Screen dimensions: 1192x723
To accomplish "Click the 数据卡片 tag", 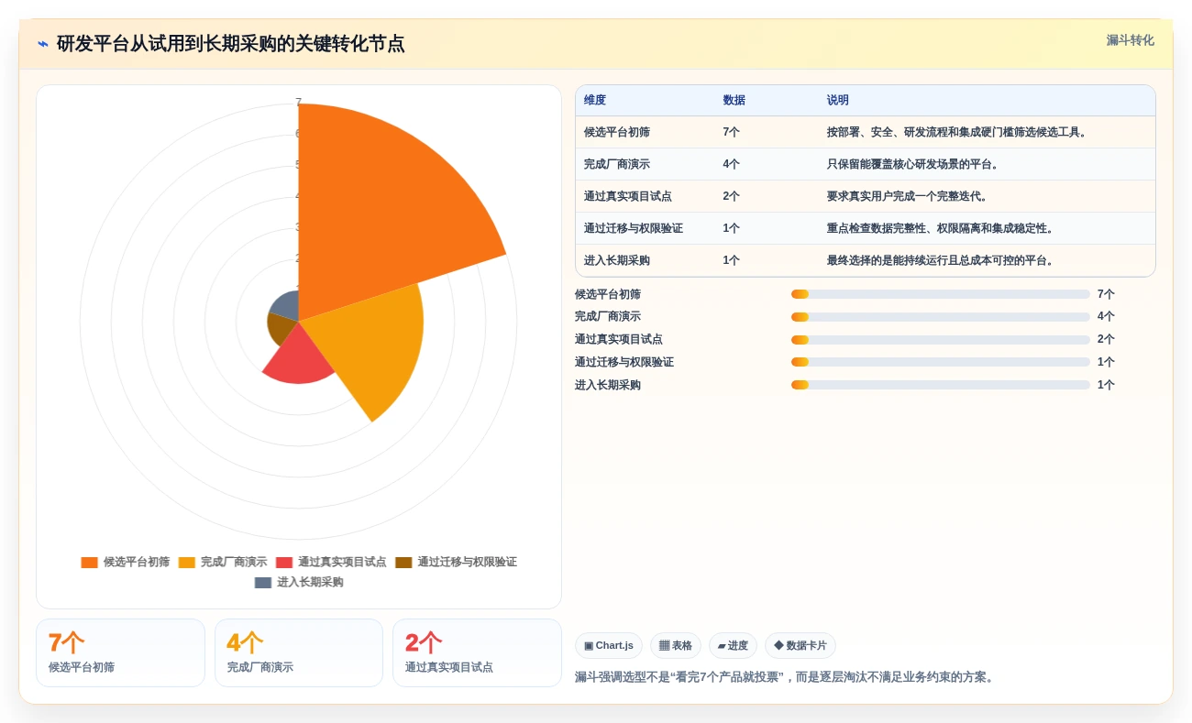I will (800, 646).
